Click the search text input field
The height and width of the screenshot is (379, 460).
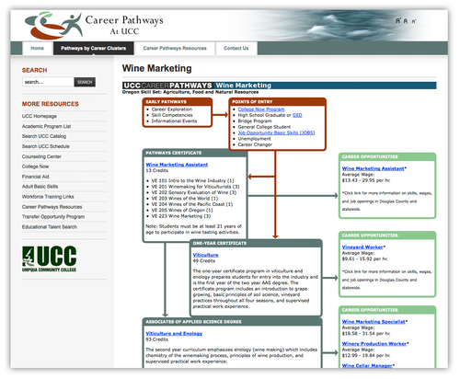coord(48,82)
